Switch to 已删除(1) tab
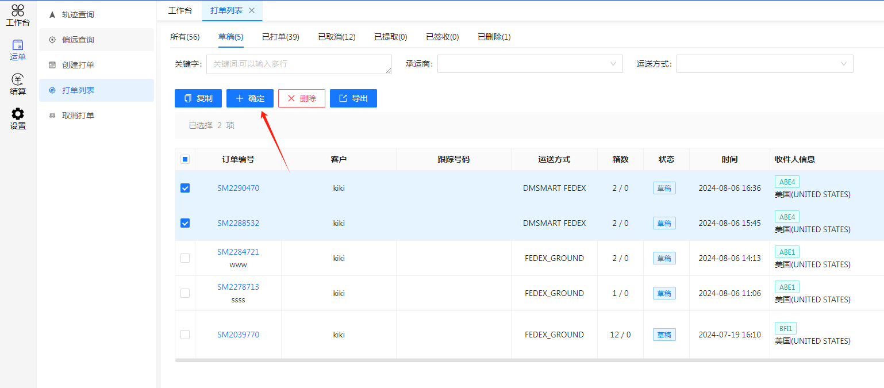The height and width of the screenshot is (388, 884). [494, 37]
